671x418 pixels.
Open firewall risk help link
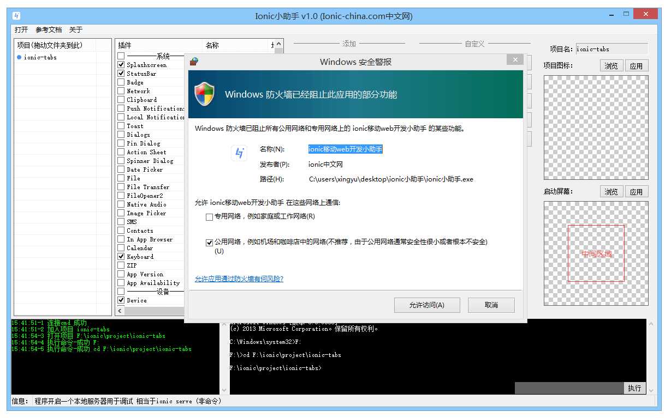pyautogui.click(x=239, y=279)
